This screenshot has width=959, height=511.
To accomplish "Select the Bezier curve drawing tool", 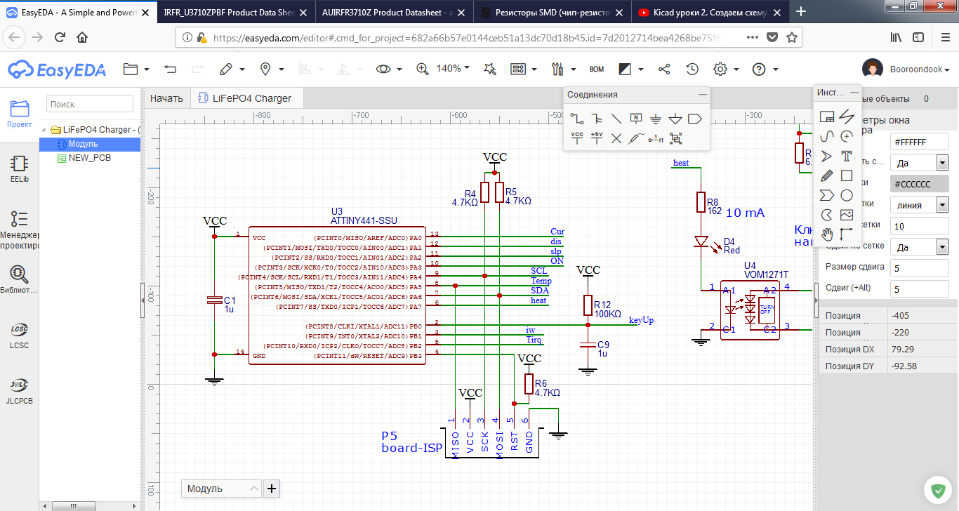I will (x=827, y=136).
